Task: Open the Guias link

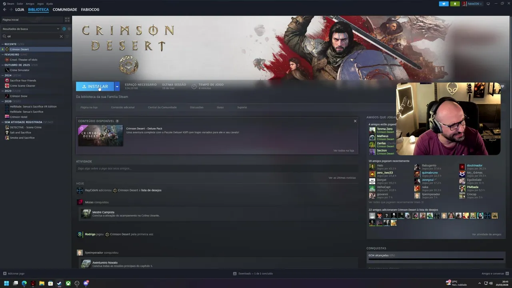Action: (220, 107)
